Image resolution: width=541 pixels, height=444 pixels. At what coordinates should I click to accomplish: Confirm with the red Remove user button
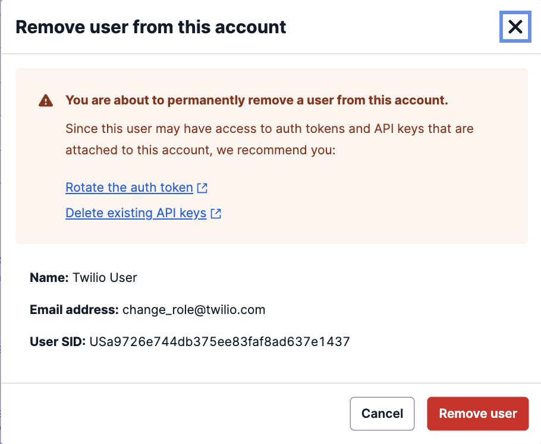pos(477,414)
